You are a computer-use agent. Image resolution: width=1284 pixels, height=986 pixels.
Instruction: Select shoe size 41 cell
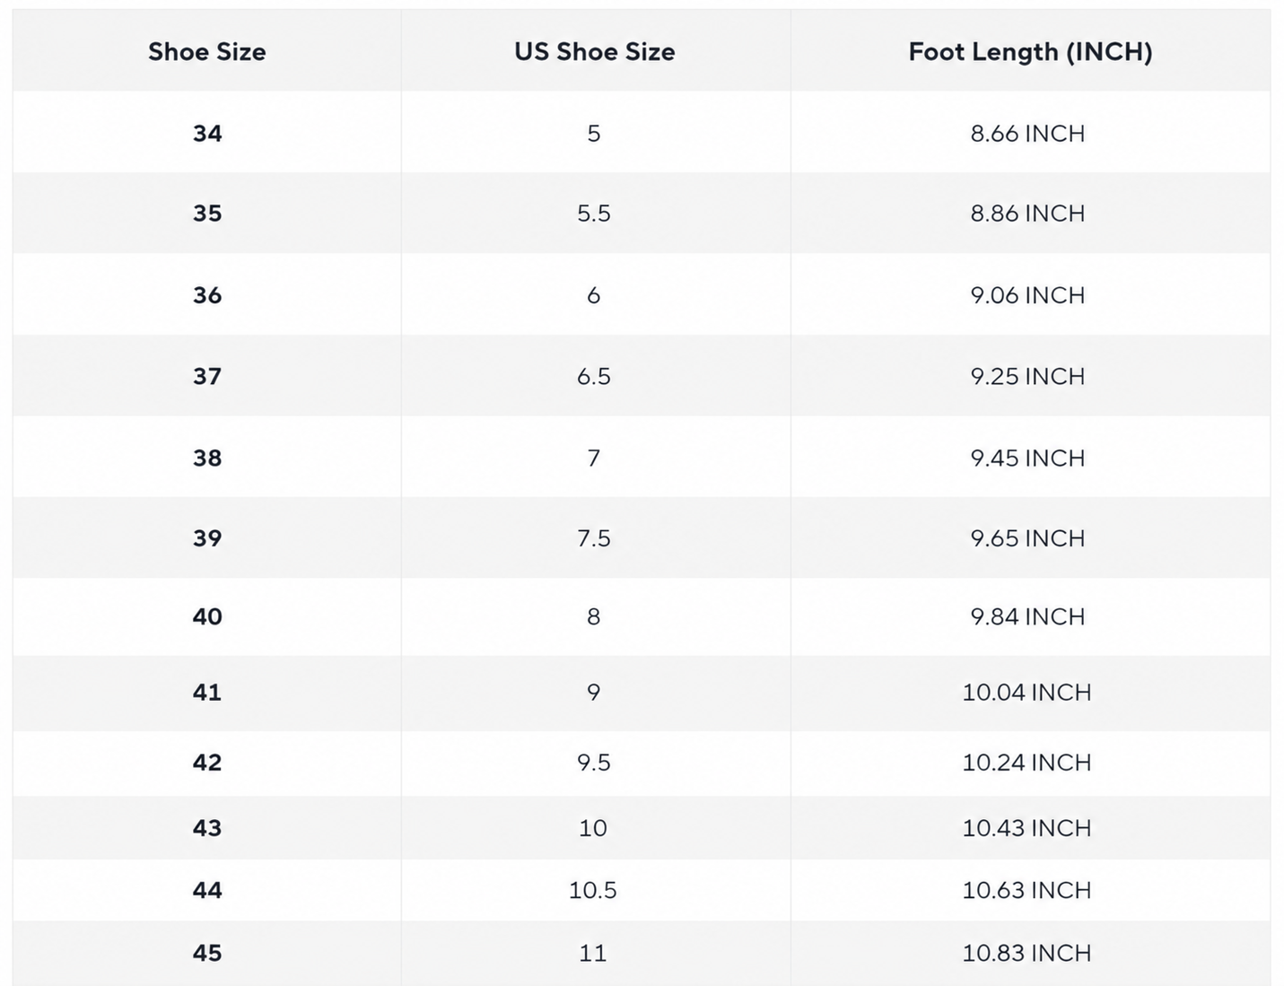pos(207,693)
